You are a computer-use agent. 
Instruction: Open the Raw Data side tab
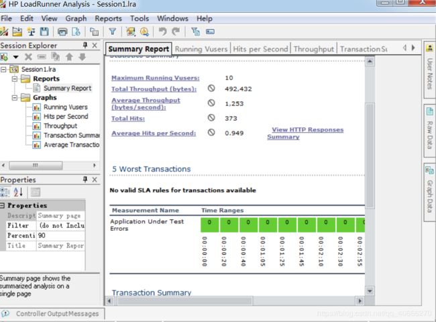(x=429, y=130)
